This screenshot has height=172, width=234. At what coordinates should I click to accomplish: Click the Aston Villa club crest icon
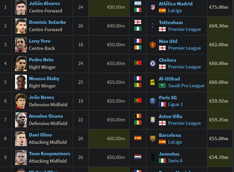(x=153, y=120)
